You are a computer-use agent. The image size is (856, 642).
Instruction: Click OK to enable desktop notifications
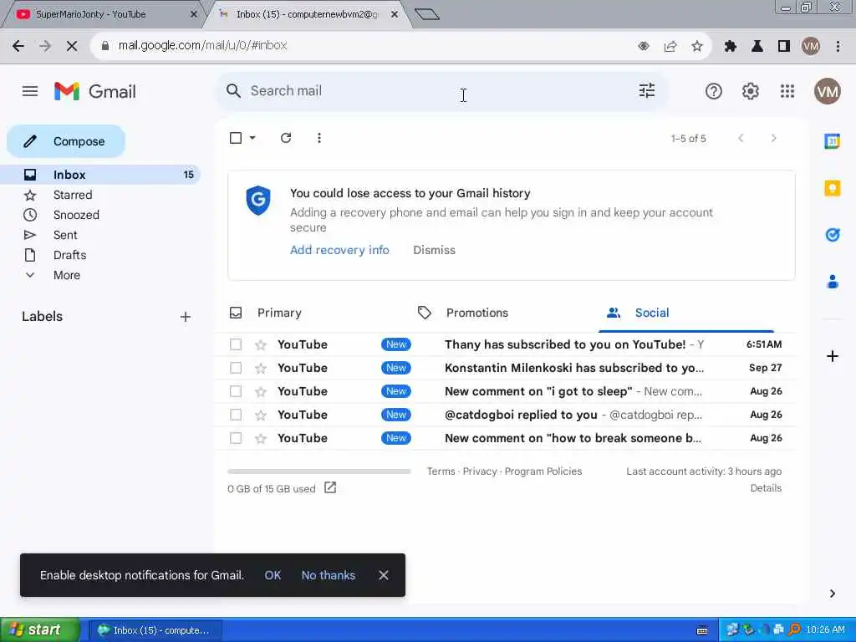click(x=273, y=575)
